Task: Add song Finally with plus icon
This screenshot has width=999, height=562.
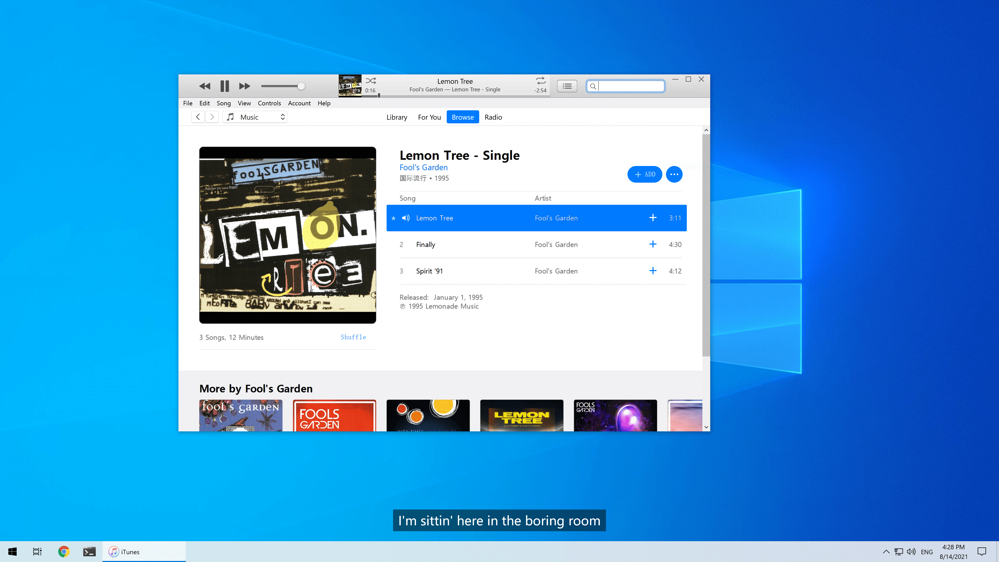Action: (x=653, y=244)
